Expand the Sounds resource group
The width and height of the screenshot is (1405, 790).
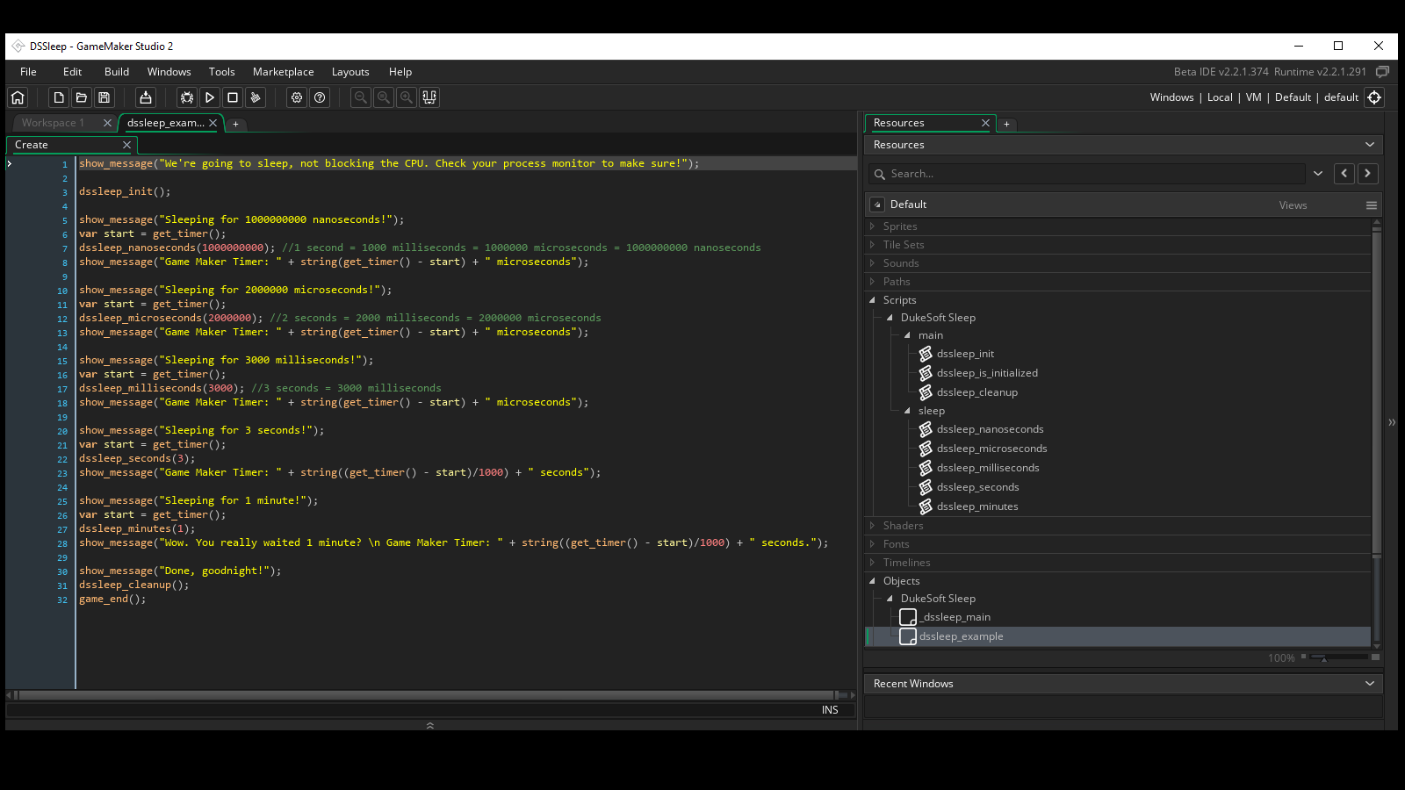point(872,263)
